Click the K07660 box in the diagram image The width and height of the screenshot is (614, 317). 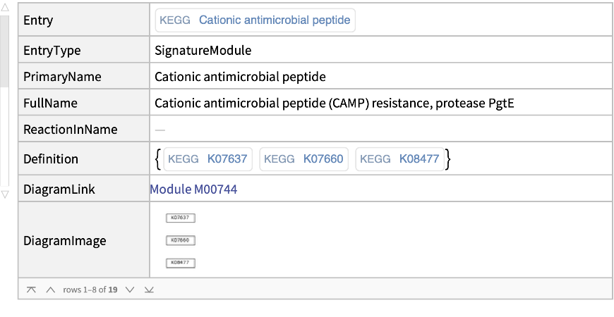tap(180, 240)
